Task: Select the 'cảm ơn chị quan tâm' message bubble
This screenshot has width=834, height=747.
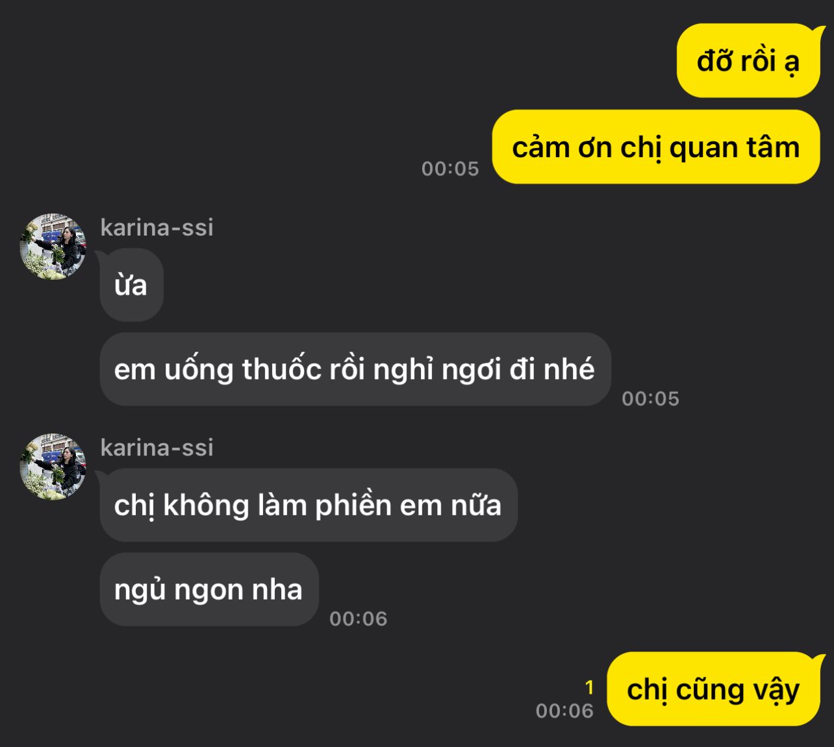Action: 656,147
